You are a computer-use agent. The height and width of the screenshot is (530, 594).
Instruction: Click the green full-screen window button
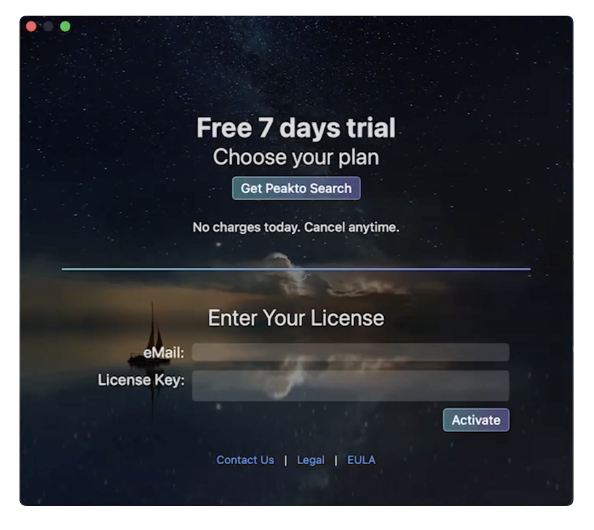(65, 27)
